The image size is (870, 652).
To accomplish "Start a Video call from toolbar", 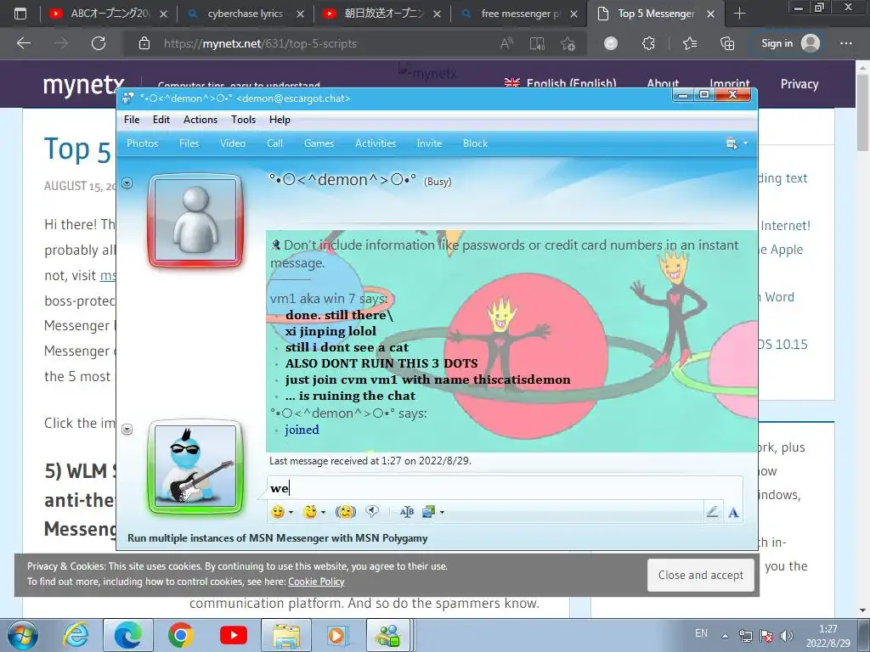I will 233,143.
